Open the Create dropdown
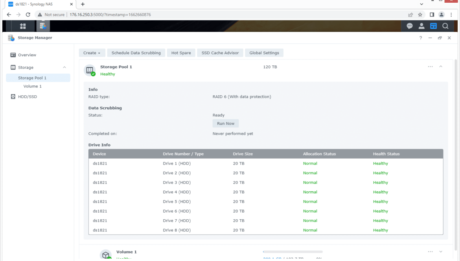 [92, 53]
